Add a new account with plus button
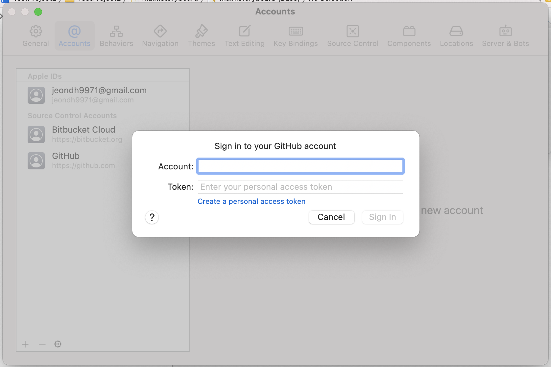The height and width of the screenshot is (367, 551). [x=25, y=344]
